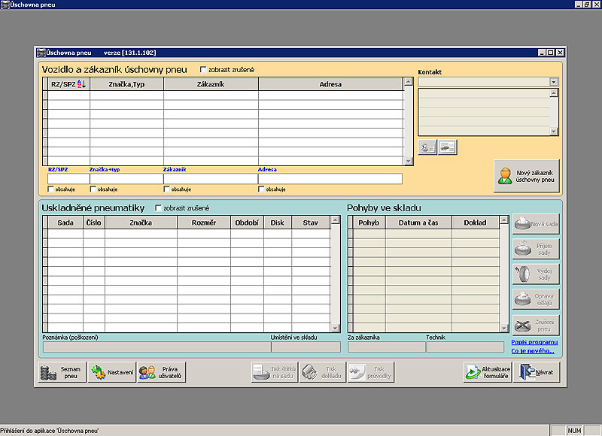Open Nastavení settings

tap(112, 372)
